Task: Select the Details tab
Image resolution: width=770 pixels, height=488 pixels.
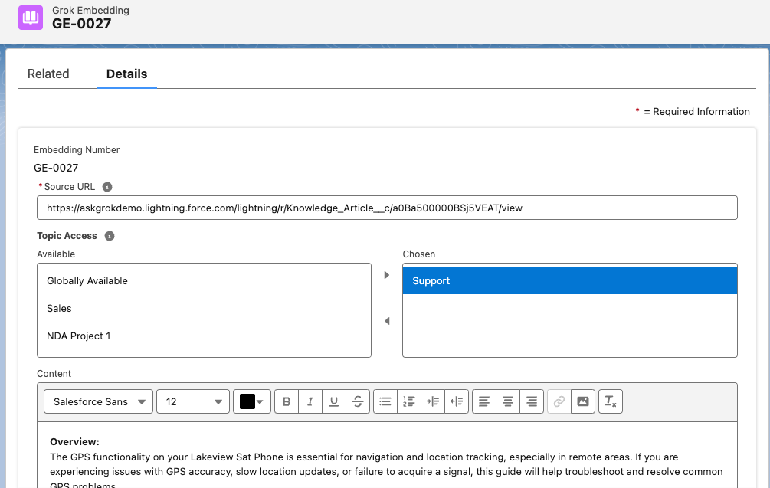Action: click(x=126, y=74)
